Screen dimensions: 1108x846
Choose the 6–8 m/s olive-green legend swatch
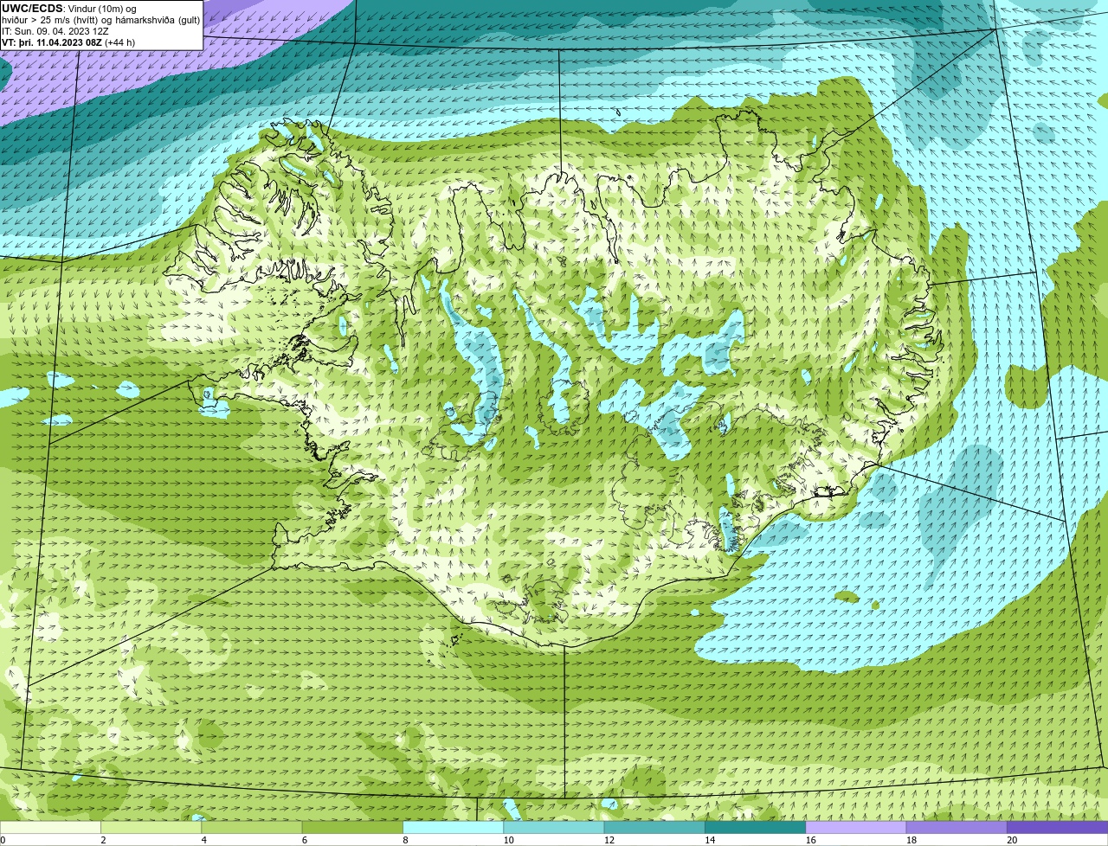coord(352,828)
